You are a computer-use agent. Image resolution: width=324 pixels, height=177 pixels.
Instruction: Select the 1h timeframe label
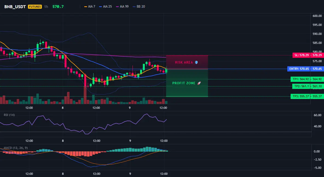[x=46, y=7]
